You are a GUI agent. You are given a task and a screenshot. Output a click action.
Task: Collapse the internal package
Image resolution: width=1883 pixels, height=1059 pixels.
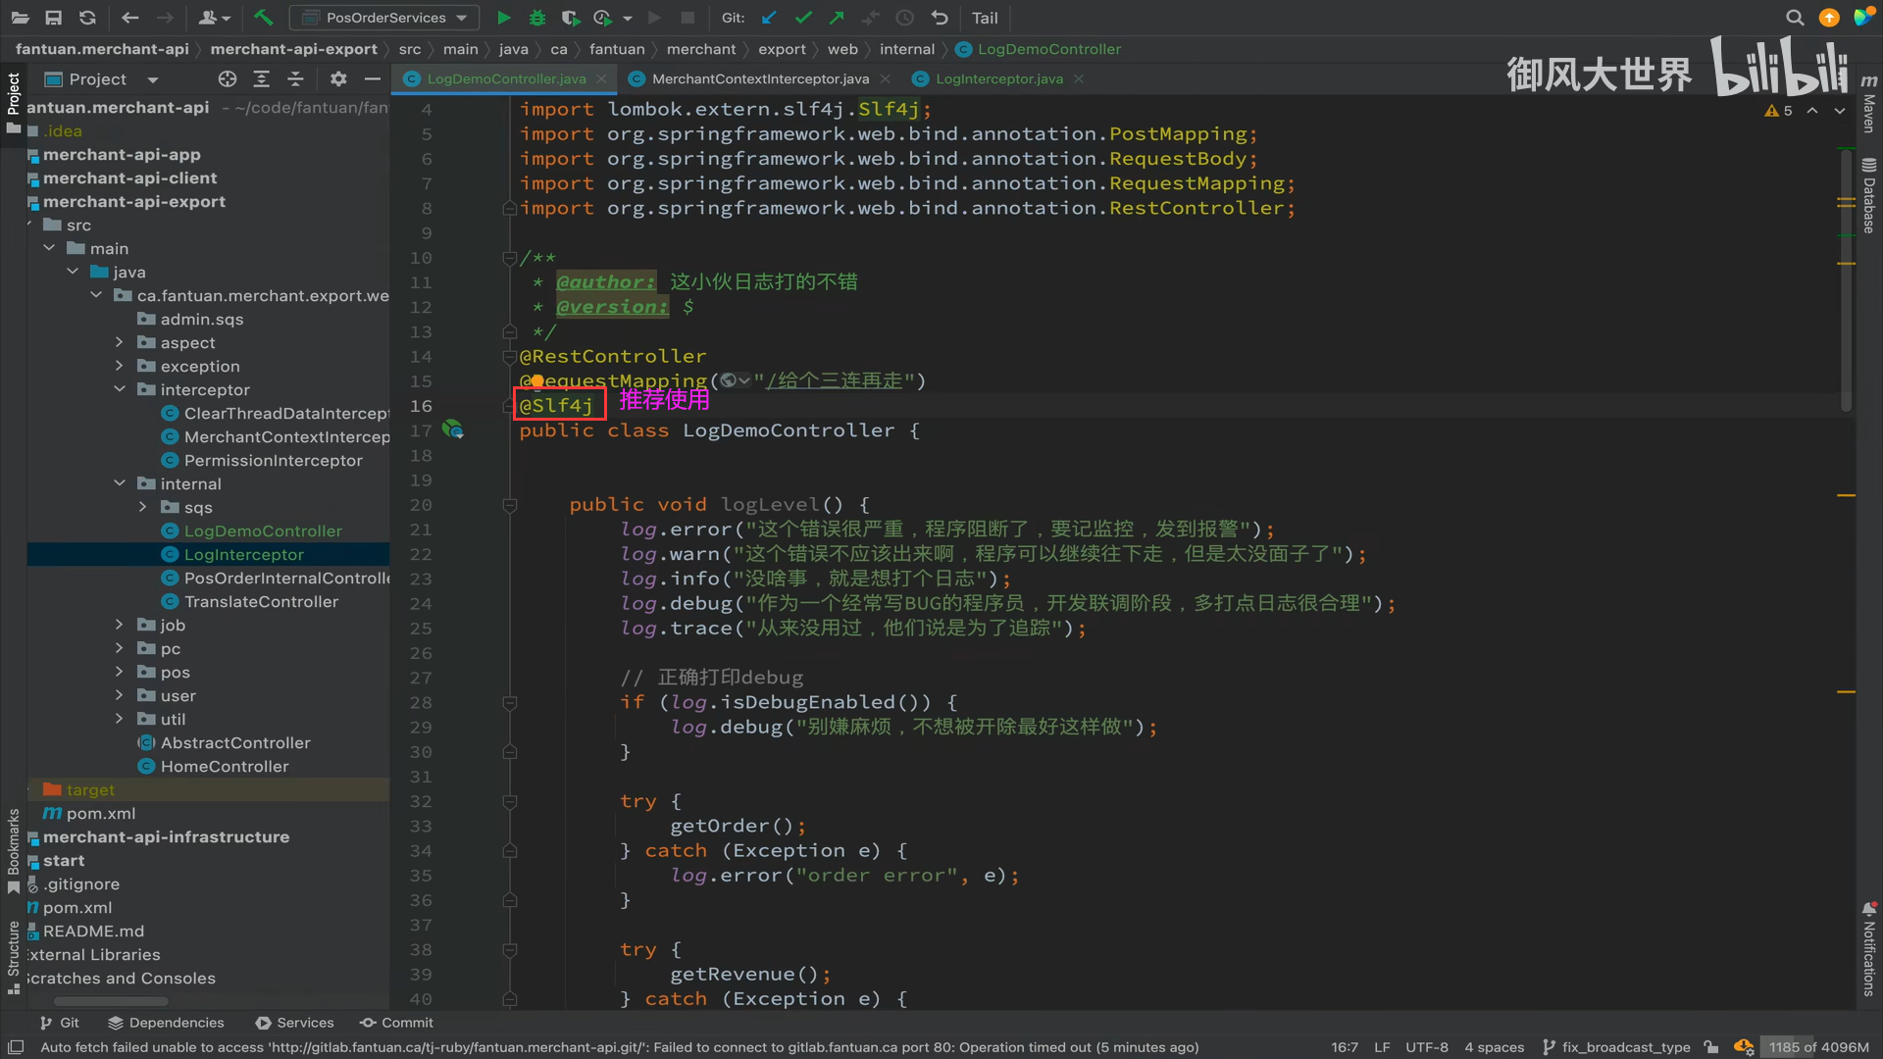point(120,483)
